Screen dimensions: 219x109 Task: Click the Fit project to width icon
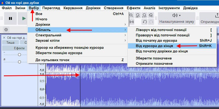tap(145, 15)
